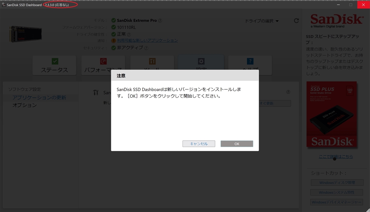Viewport: 370px width, 212px height.
Task: Click Windowsデバイスマネージャー shortcut button
Action: pyautogui.click(x=336, y=202)
